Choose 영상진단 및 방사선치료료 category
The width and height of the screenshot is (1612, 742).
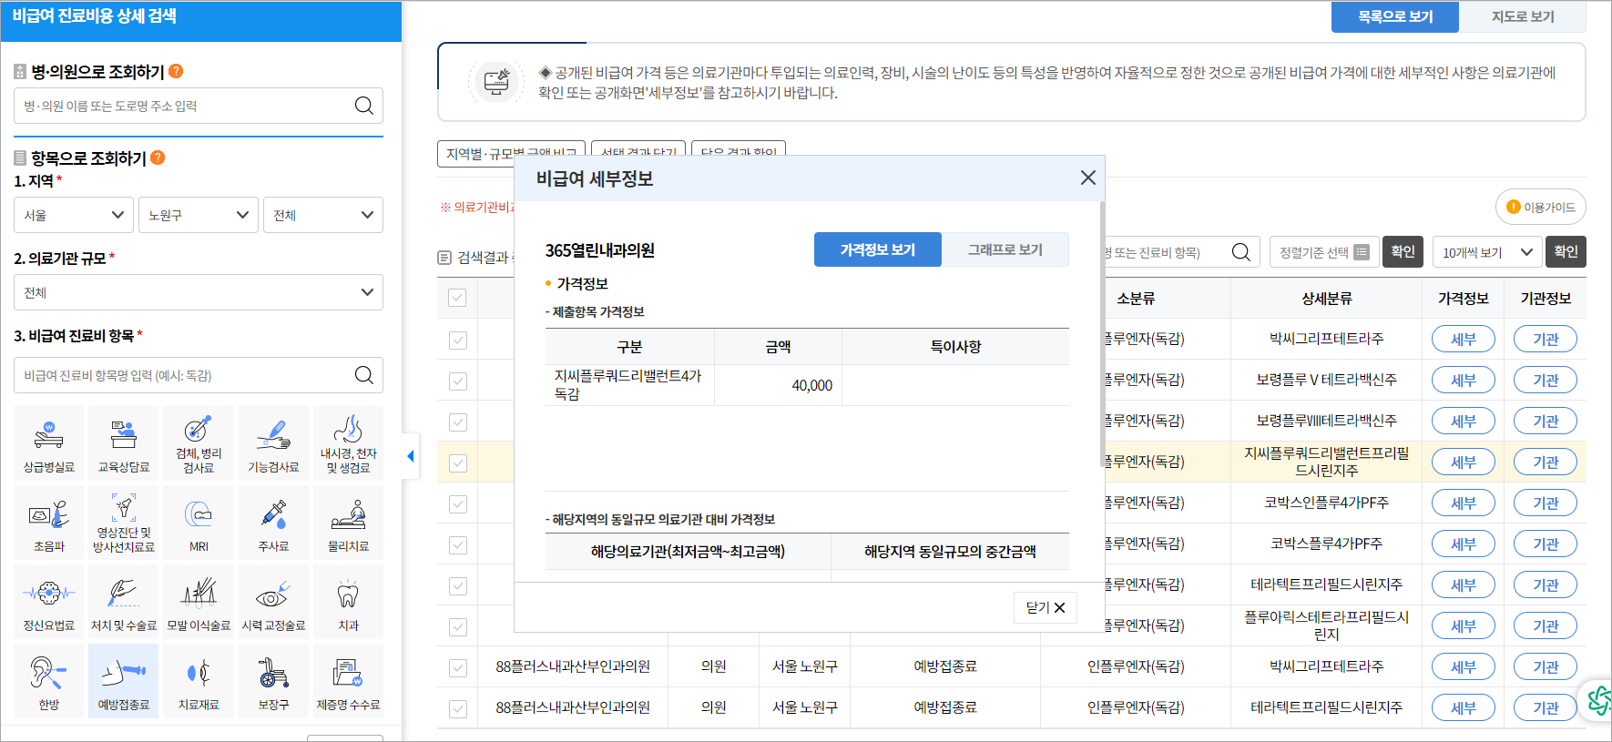click(x=124, y=523)
